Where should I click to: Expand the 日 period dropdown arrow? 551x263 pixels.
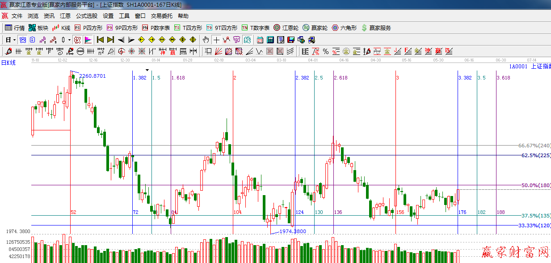point(14,40)
